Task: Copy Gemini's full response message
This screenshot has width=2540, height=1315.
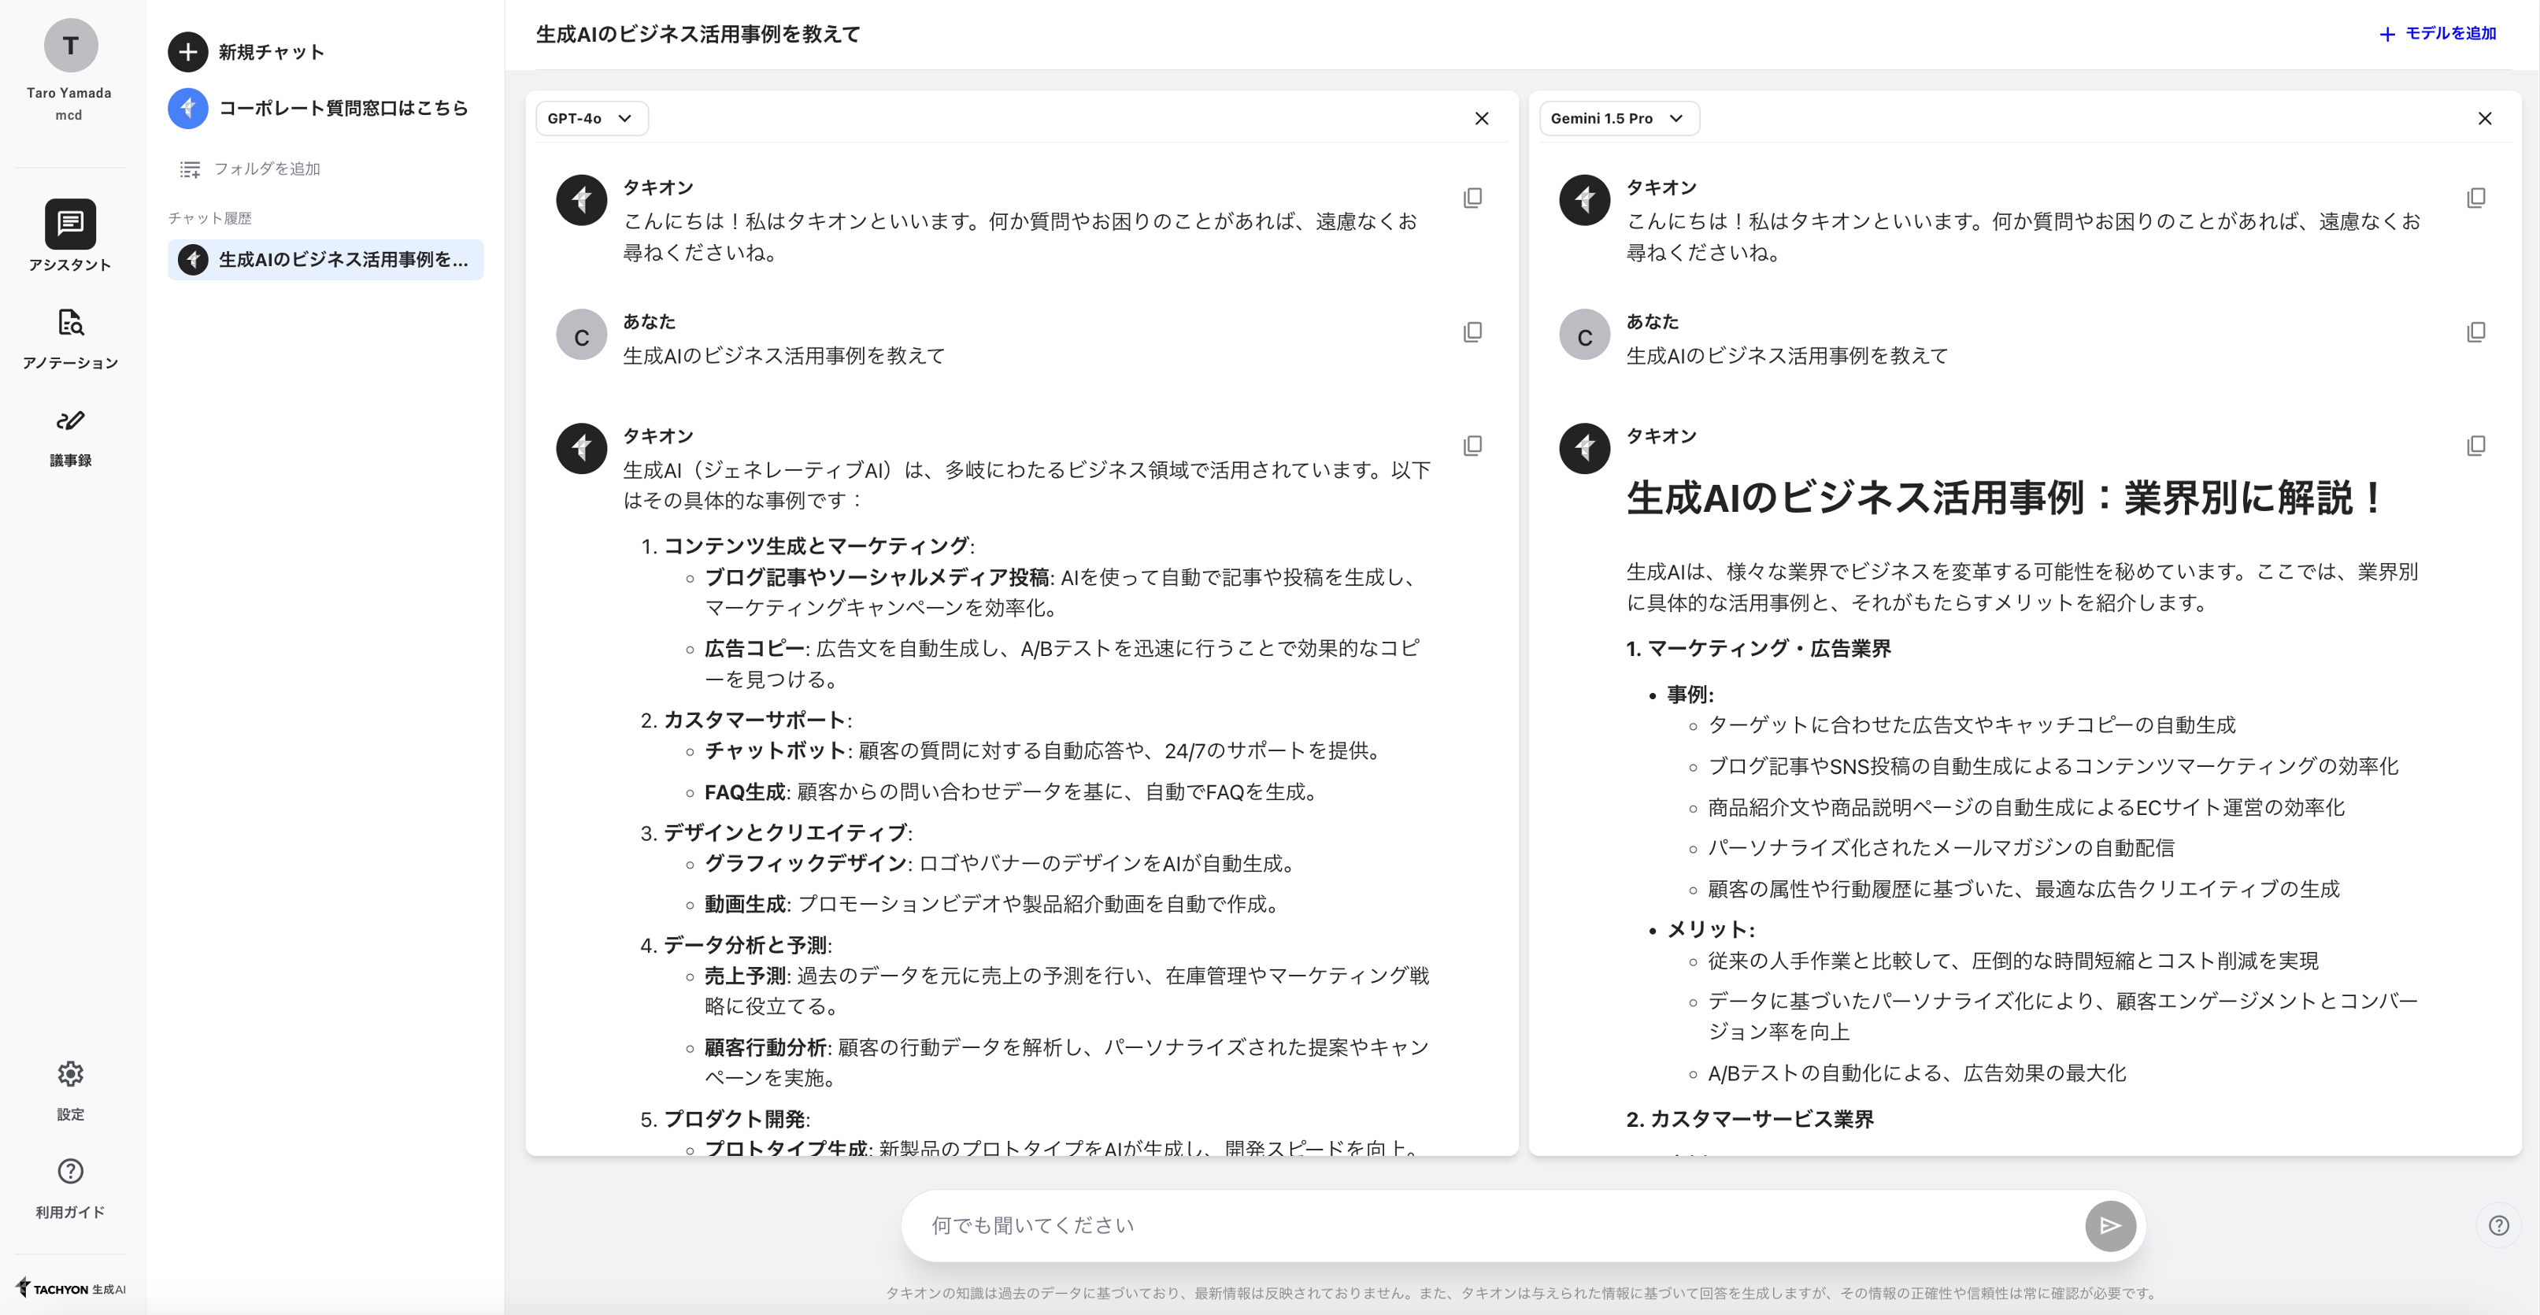Action: point(2475,446)
